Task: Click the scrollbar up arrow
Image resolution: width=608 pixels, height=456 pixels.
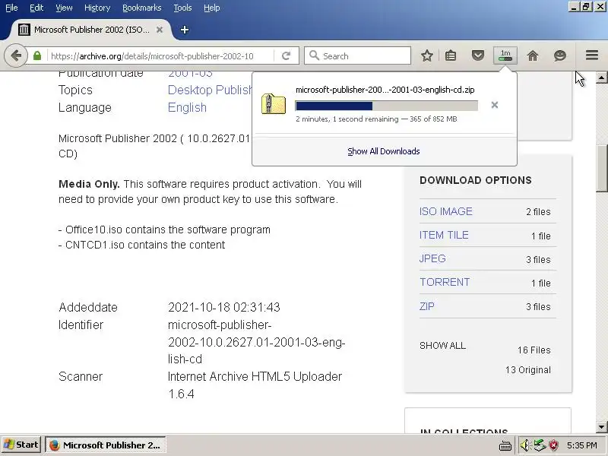Action: point(601,78)
